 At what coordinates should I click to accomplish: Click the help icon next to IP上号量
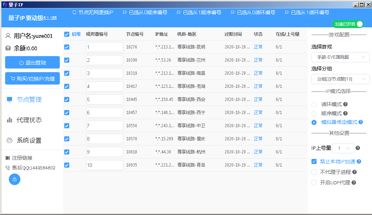point(357,148)
